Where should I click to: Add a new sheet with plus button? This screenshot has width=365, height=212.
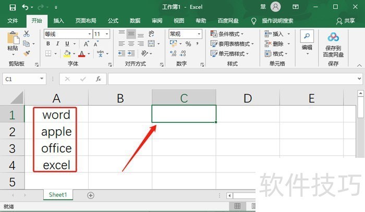pyautogui.click(x=91, y=195)
